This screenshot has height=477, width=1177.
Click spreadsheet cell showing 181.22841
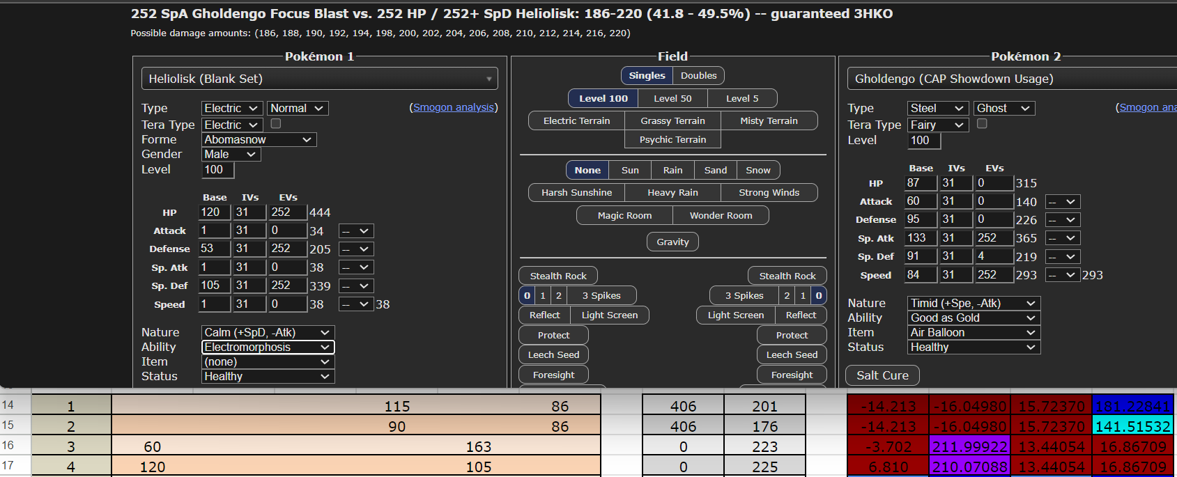tap(1132, 406)
